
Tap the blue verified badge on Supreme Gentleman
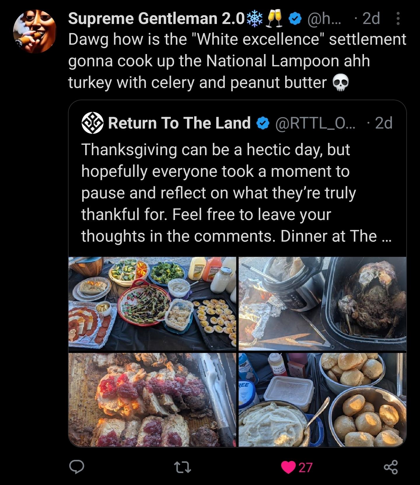point(295,19)
